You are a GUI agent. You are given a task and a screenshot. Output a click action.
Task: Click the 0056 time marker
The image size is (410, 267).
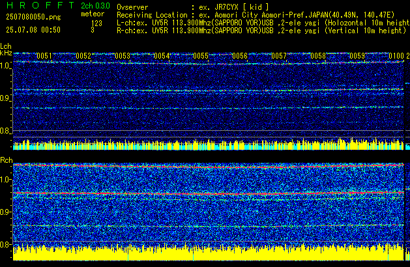click(240, 56)
